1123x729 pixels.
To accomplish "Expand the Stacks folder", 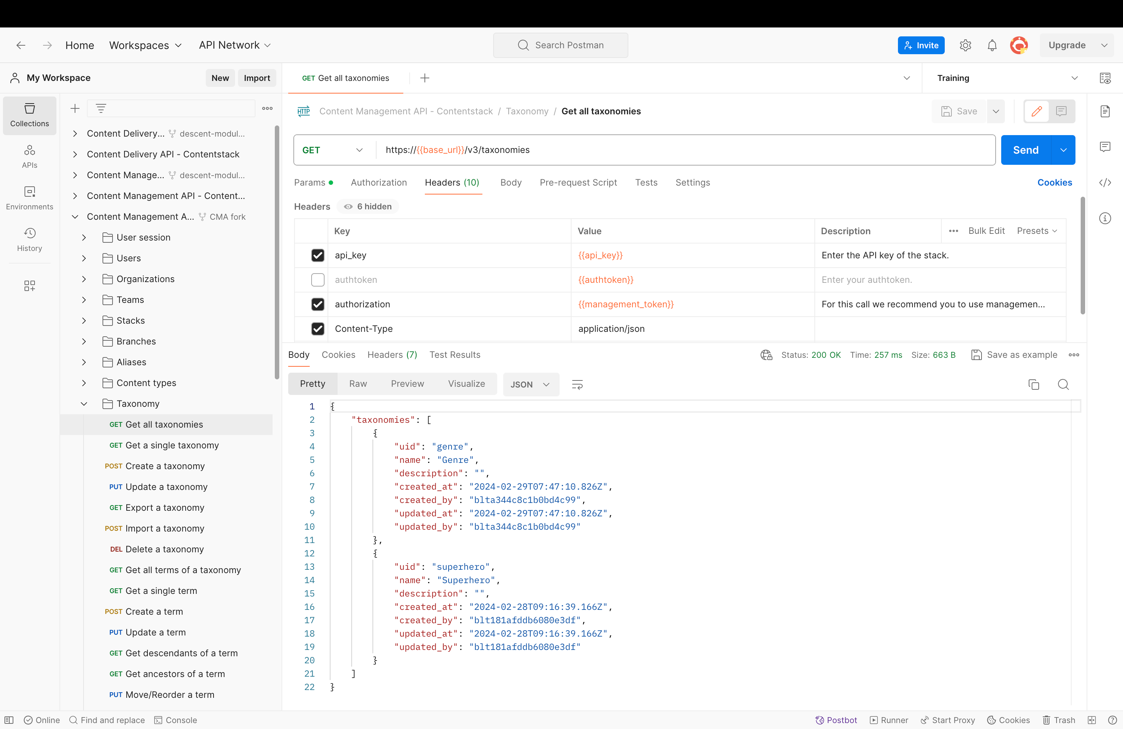I will (84, 321).
